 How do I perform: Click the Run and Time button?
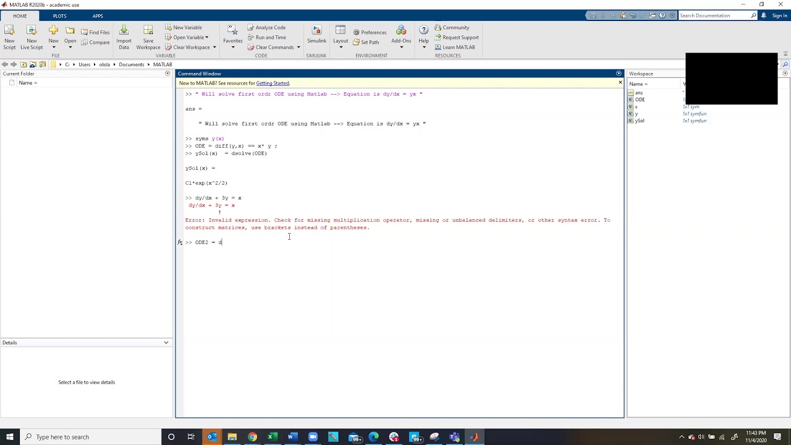click(x=266, y=37)
